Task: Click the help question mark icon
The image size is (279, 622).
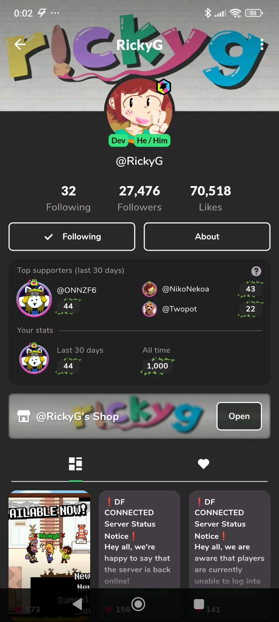Action: coord(256,271)
